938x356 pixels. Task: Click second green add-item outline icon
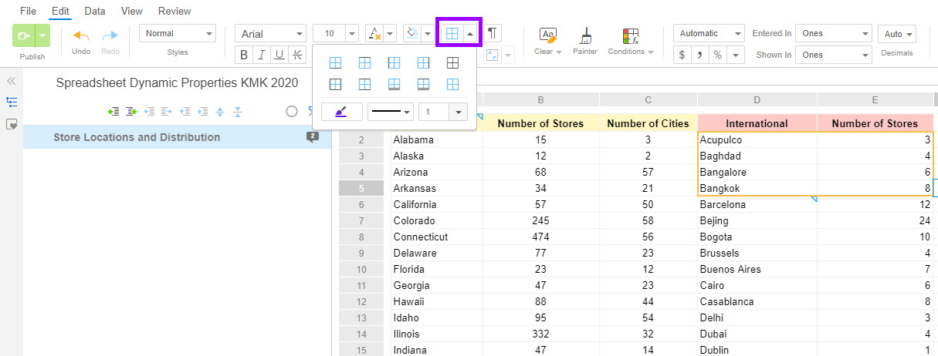tap(131, 112)
